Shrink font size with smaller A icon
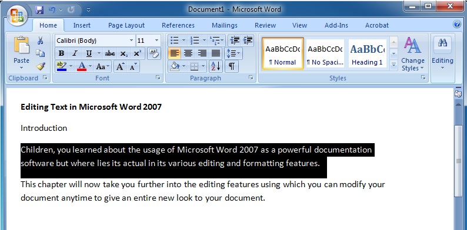The height and width of the screenshot is (230, 467). [x=133, y=66]
